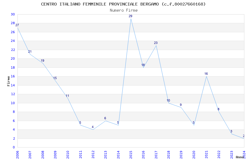Select the 2023 data point labeled 3
The width and height of the screenshot is (247, 160).
point(232,134)
